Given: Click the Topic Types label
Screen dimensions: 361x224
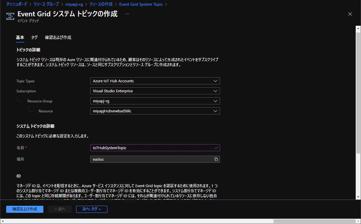Looking at the screenshot, I should click(x=25, y=81).
